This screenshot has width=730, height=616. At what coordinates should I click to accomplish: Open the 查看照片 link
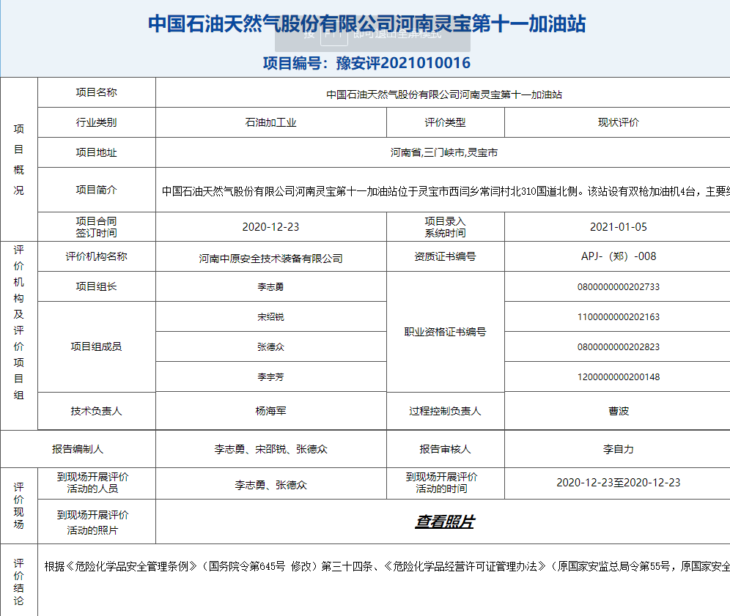(x=445, y=522)
